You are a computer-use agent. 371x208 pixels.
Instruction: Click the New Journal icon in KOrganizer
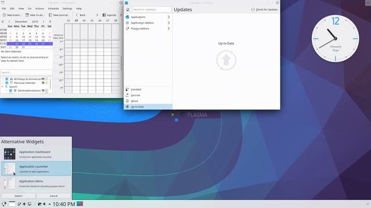click(x=50, y=15)
